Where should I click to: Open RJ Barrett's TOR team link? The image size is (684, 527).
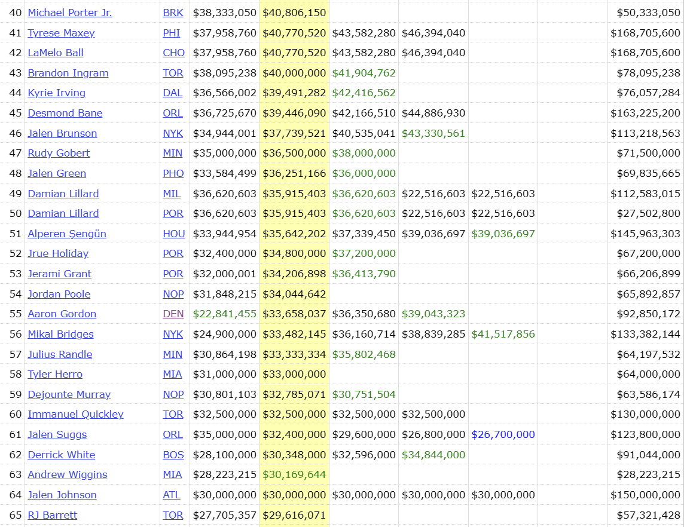pyautogui.click(x=173, y=515)
